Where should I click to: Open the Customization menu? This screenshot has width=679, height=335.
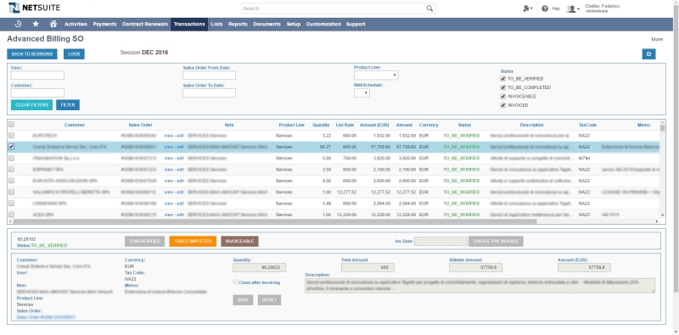point(323,25)
